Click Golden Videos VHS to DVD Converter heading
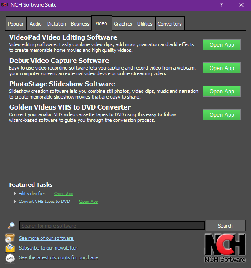This screenshot has height=268, width=251. point(70,107)
